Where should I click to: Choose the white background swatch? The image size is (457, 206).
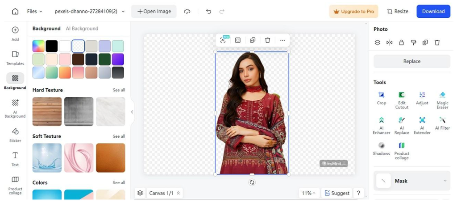coord(65,46)
